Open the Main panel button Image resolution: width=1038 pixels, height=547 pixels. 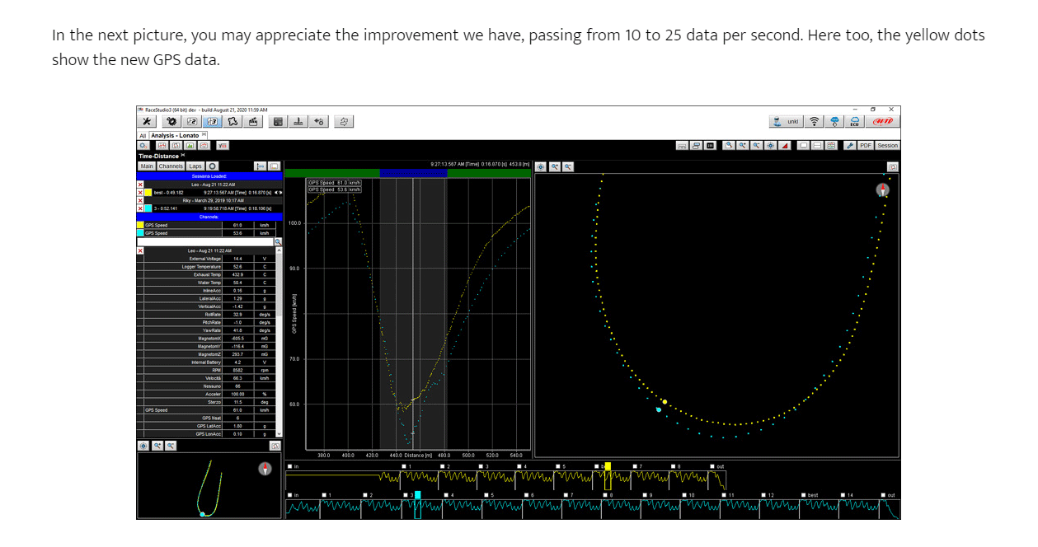147,166
